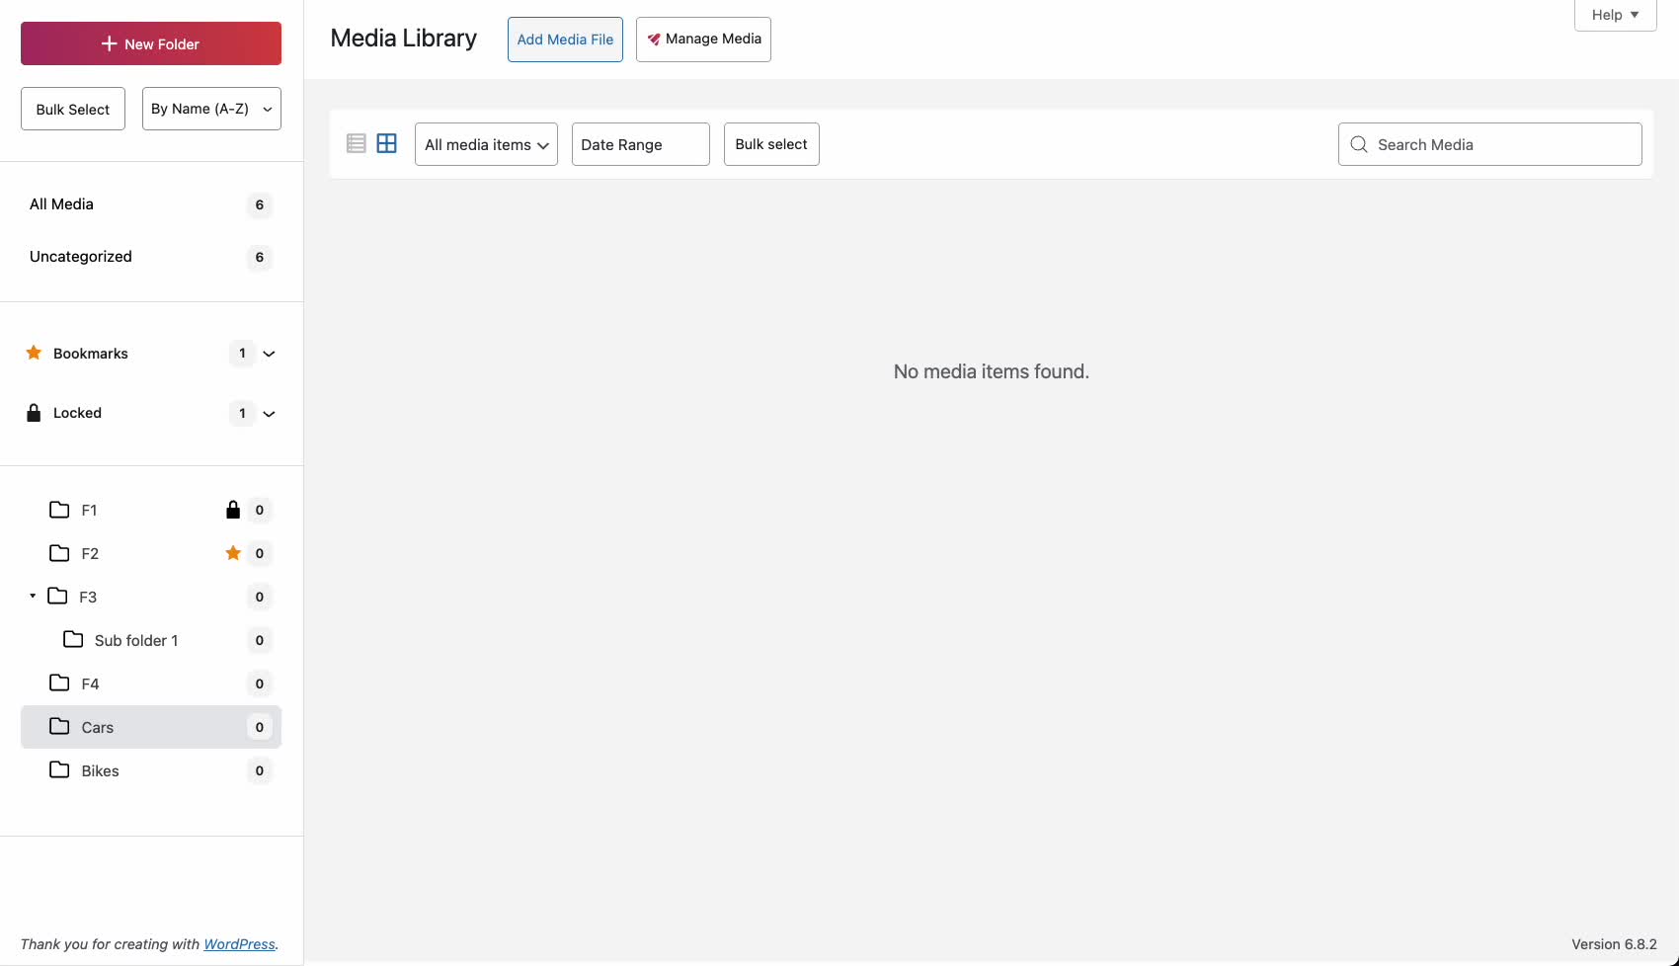Open WordPress link in footer
This screenshot has width=1679, height=966.
tap(238, 943)
